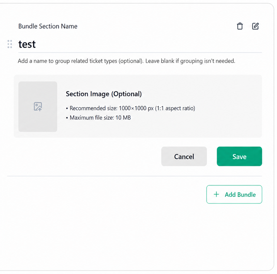Screen dimensions: 277x274
Task: Click the grouping help text under name
Action: [x=127, y=61]
